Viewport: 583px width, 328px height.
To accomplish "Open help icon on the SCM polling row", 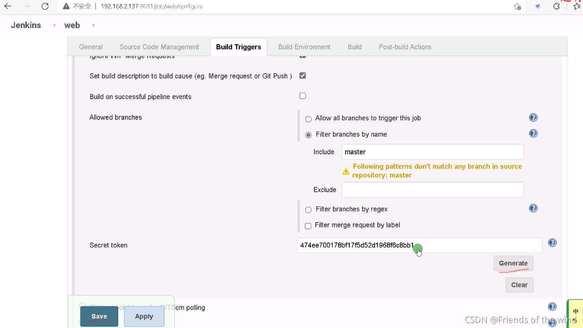I will pyautogui.click(x=552, y=307).
